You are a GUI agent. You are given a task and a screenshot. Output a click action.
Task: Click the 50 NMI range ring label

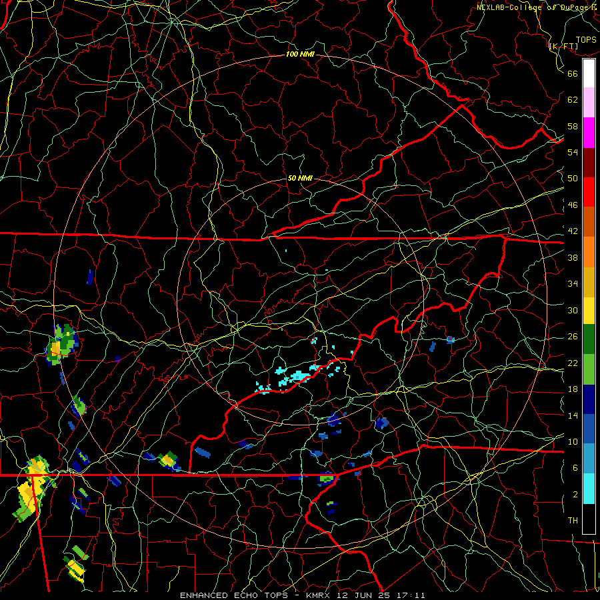tap(300, 178)
